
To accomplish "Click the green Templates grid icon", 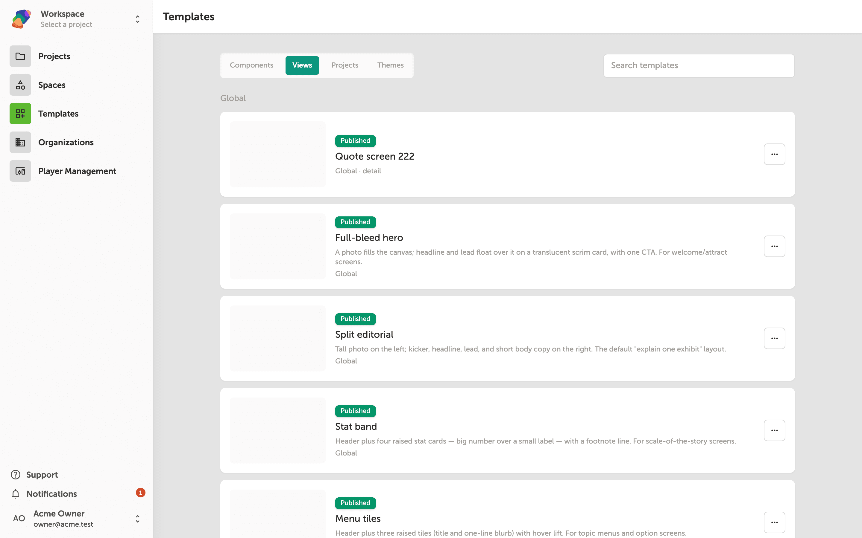I will (x=20, y=114).
